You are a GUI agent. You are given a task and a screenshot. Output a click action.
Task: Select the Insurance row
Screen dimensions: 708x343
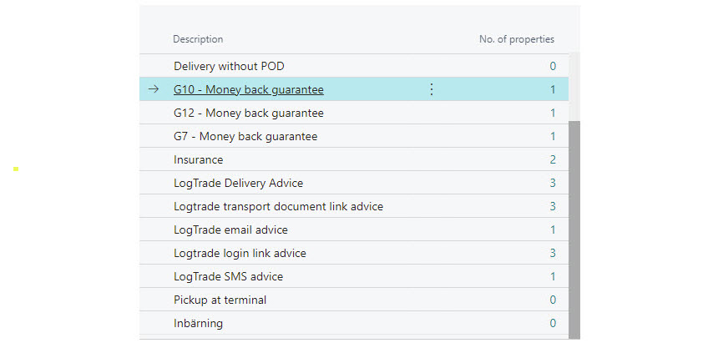point(354,159)
